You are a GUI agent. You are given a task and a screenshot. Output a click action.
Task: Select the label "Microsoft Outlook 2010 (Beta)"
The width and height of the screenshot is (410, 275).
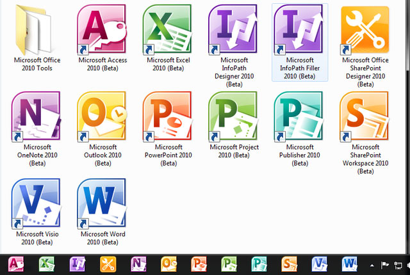pyautogui.click(x=102, y=155)
